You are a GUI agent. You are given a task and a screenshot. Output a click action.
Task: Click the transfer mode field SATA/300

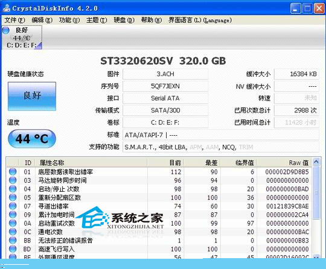[165, 110]
